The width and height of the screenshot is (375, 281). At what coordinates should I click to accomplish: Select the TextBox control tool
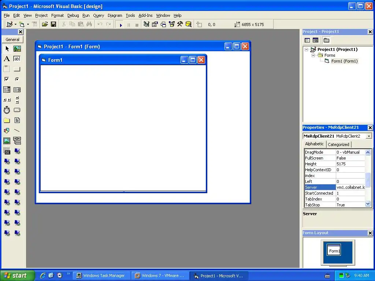coord(17,59)
